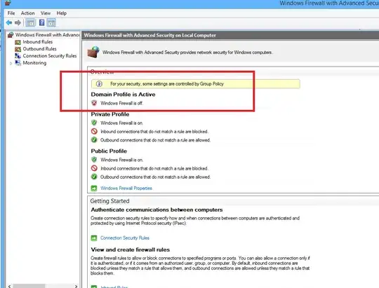Click the app icon in the title bar
The image size is (379, 288).
[x=8, y=3]
